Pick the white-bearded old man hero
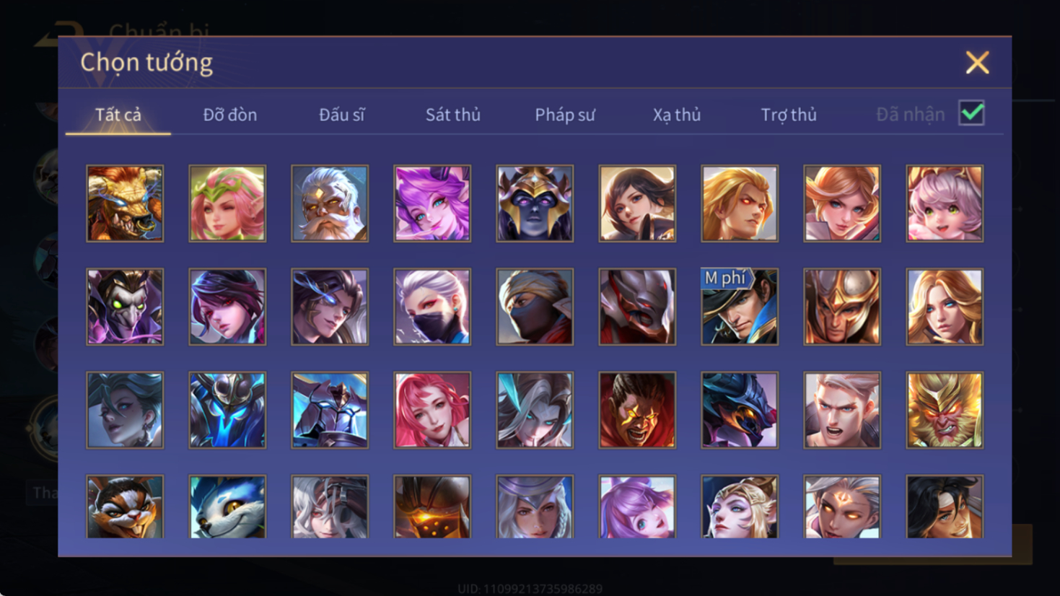 330,203
